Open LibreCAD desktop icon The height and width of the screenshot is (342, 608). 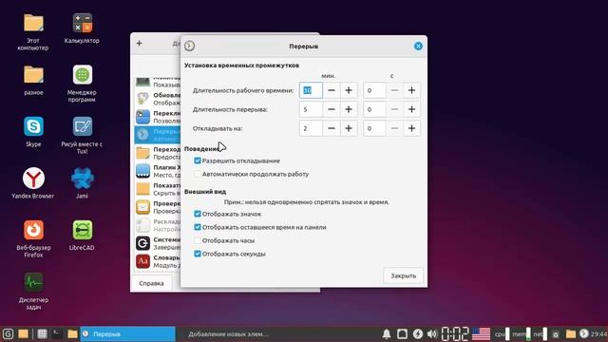(x=82, y=235)
